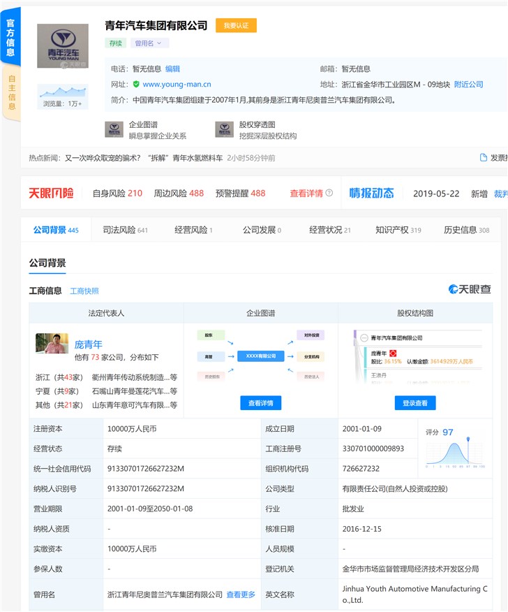This screenshot has height=612, width=508.
Task: Click 编辑 link next to phone
Action: (x=173, y=69)
